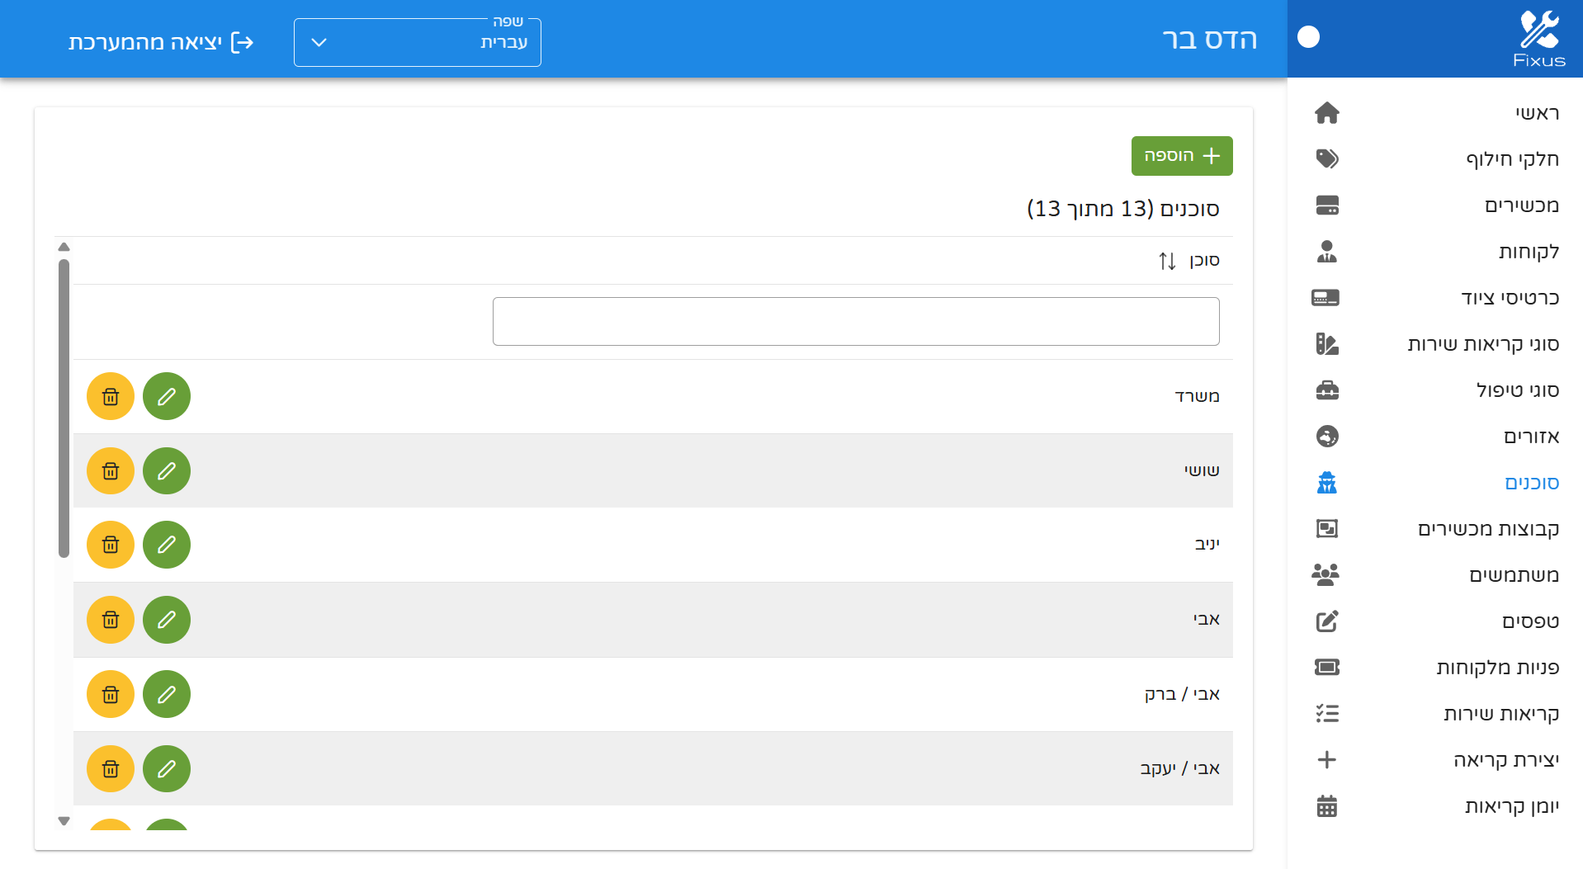
Task: Click the edit pencil icon for משרד
Action: click(167, 397)
